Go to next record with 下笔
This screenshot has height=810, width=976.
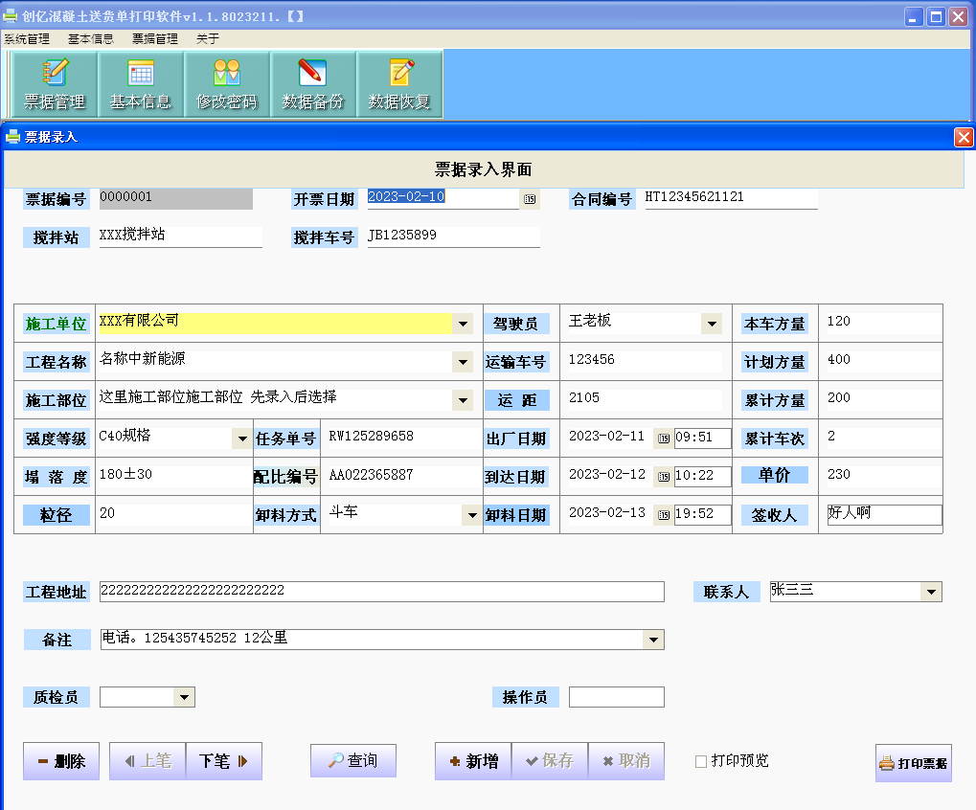pos(223,761)
